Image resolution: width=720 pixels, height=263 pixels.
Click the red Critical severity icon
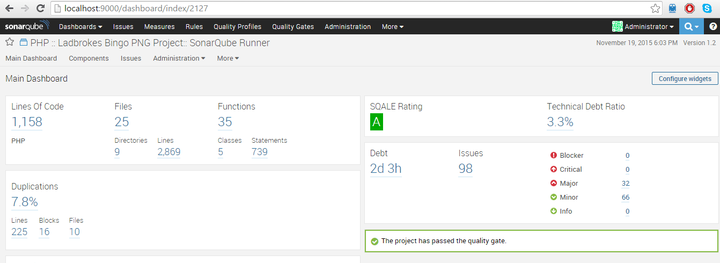click(x=554, y=170)
